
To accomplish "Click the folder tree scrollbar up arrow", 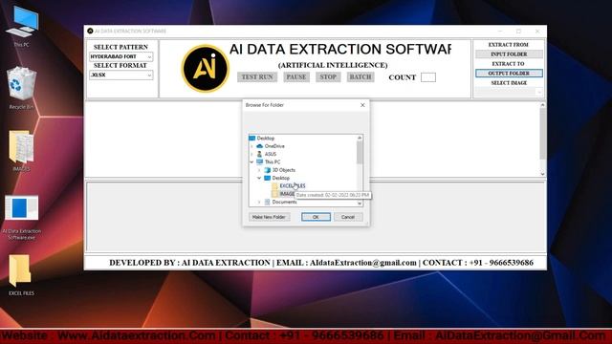I will [360, 138].
